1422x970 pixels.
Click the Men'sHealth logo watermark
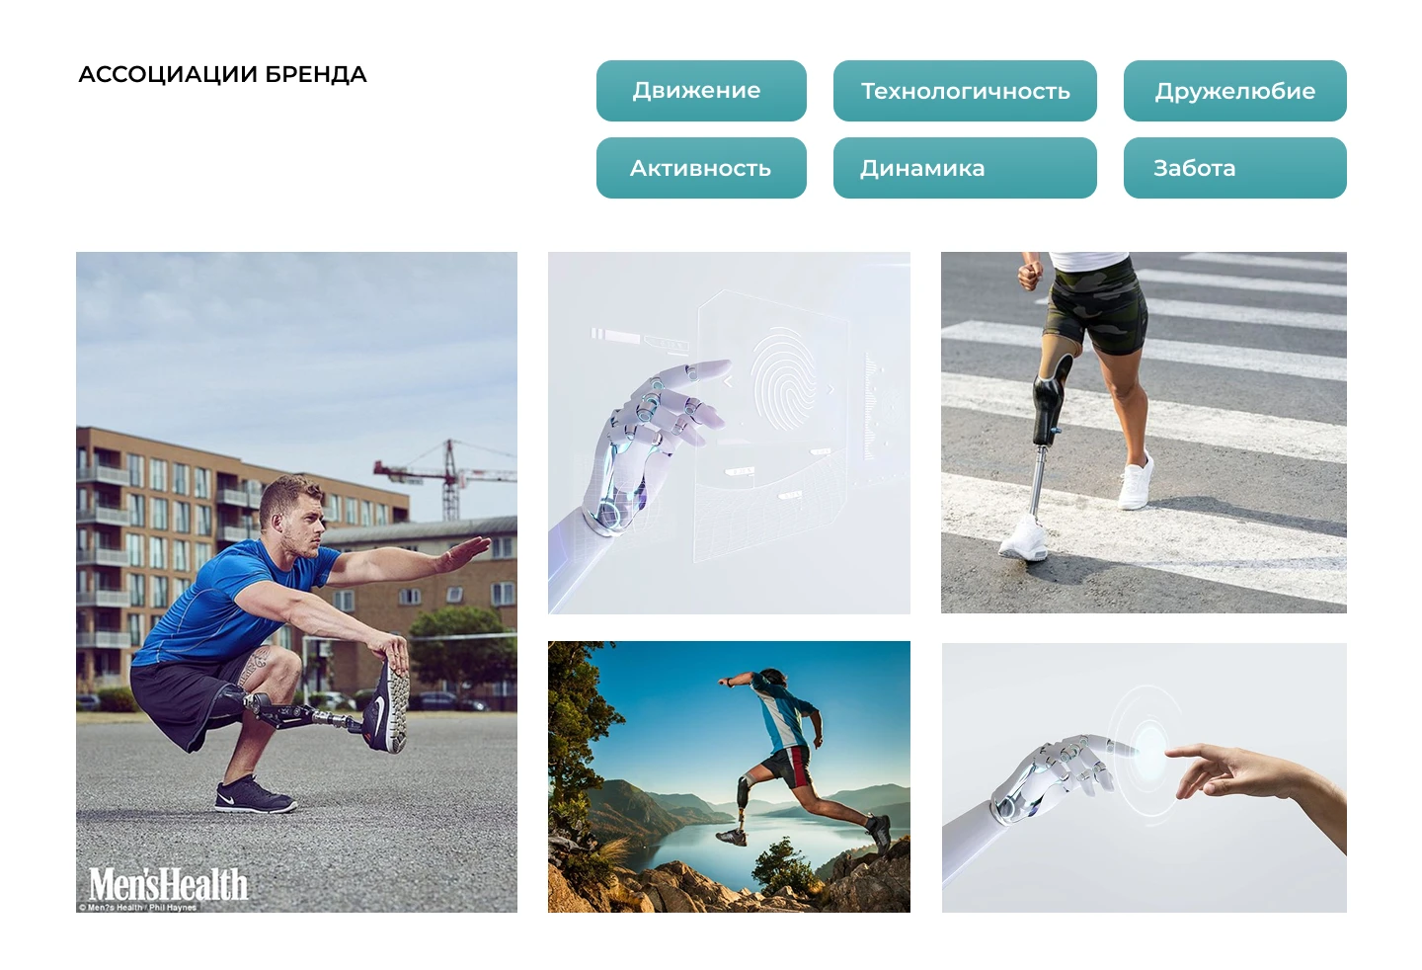pyautogui.click(x=168, y=883)
